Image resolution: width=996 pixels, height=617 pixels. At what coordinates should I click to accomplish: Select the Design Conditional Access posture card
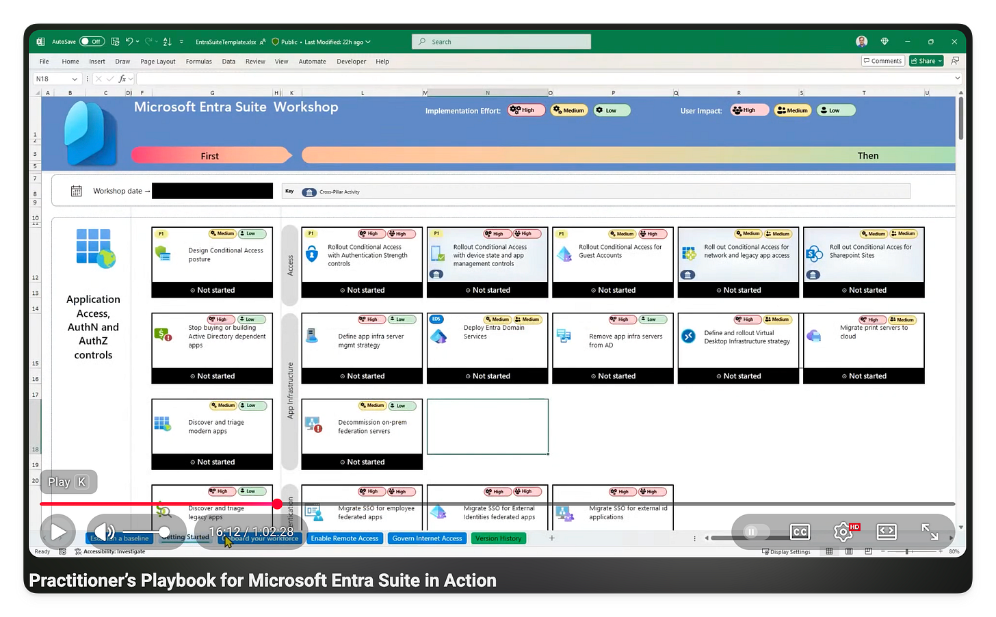point(212,263)
